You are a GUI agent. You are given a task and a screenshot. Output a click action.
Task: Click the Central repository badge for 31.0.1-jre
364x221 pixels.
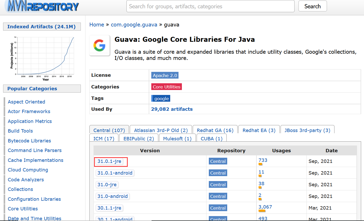[x=218, y=161]
